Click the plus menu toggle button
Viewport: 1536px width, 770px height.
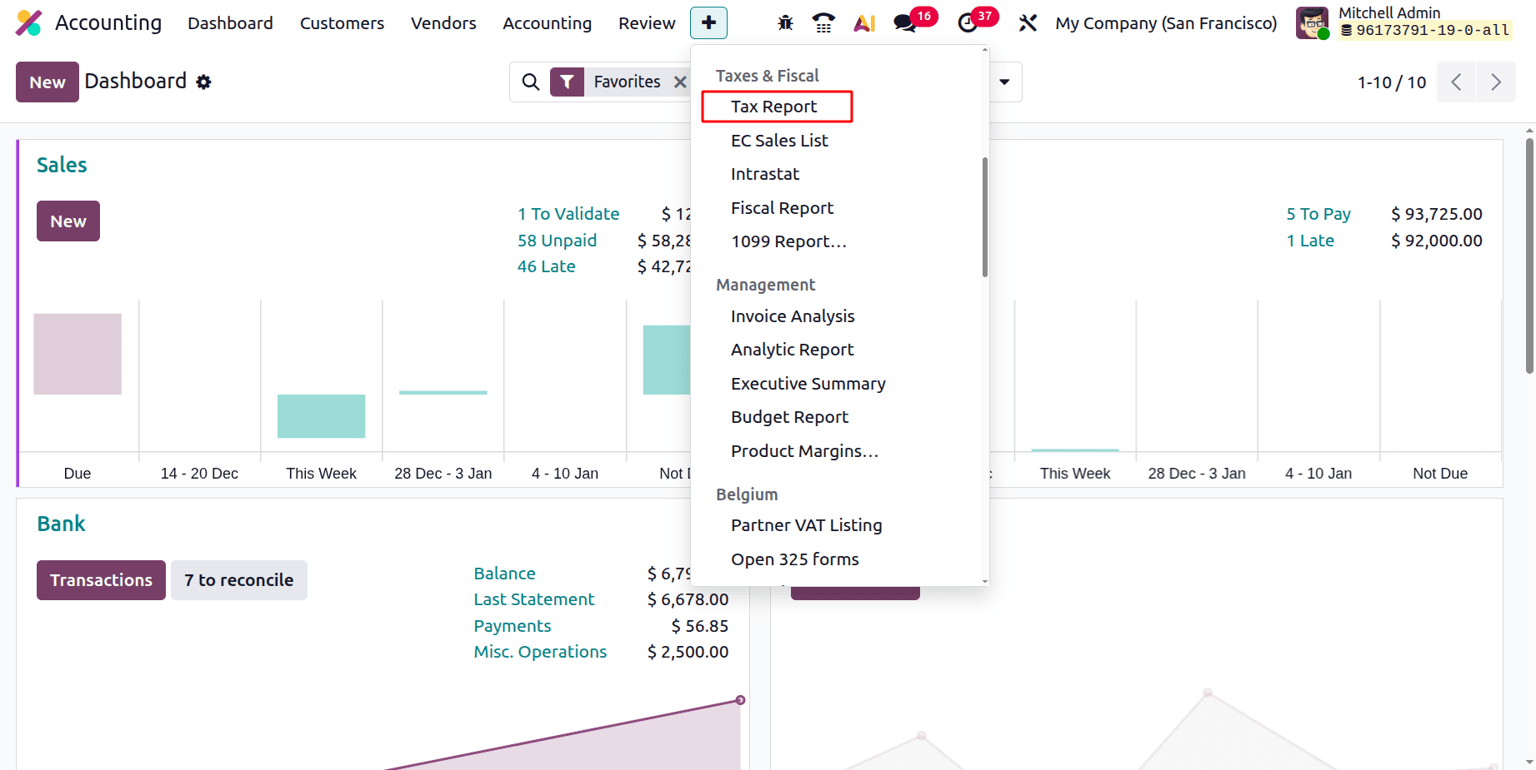point(708,22)
